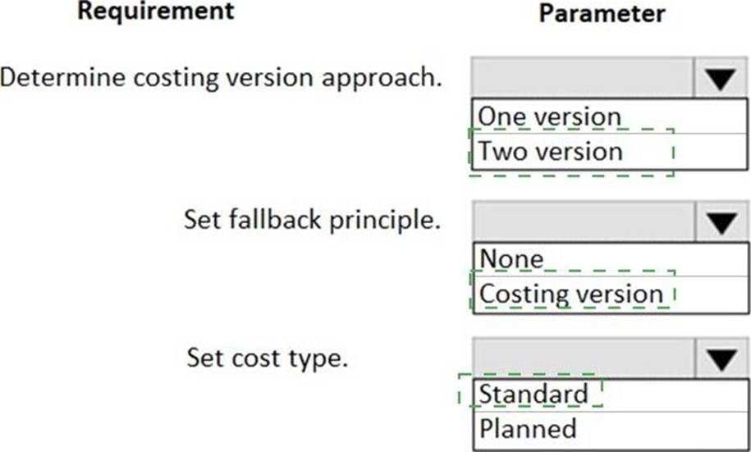The width and height of the screenshot is (751, 452).
Task: Expand the fallback principle dropdown arrow
Action: coord(721,222)
